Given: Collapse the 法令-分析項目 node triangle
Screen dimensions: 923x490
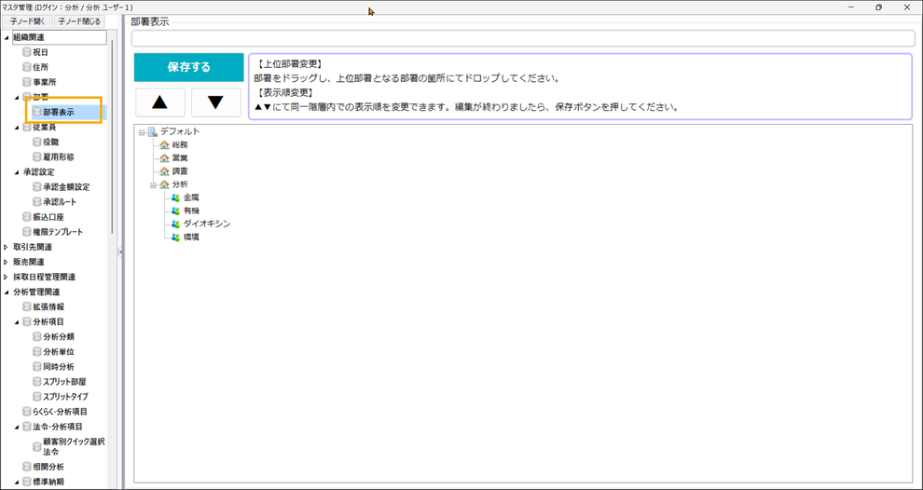Looking at the screenshot, I should (x=17, y=427).
